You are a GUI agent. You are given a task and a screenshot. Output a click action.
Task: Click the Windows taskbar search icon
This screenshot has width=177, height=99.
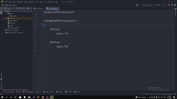(7, 97)
